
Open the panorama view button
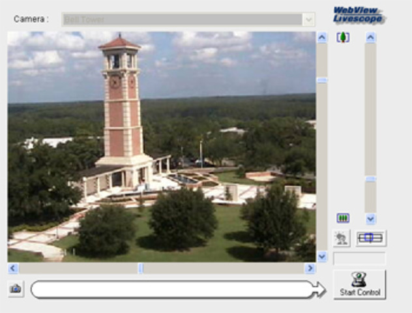tap(371, 238)
